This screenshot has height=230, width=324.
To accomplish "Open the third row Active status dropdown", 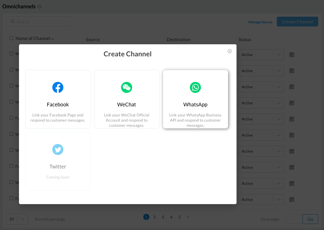I will [x=261, y=87].
